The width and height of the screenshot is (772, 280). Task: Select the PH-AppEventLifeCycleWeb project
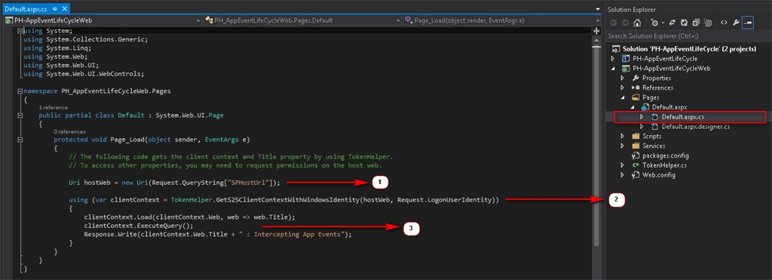pyautogui.click(x=671, y=69)
